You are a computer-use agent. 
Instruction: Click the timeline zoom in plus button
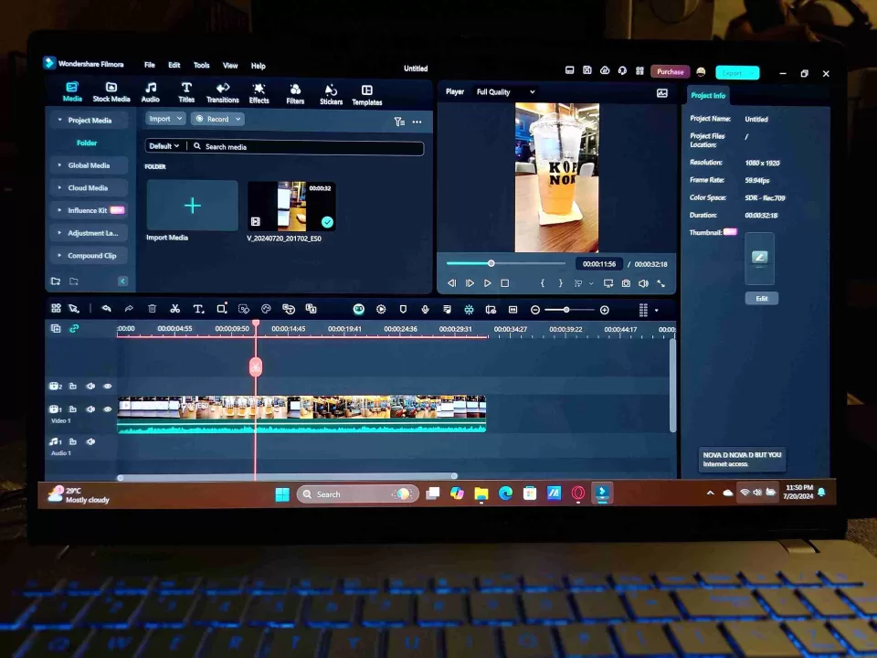pyautogui.click(x=605, y=310)
